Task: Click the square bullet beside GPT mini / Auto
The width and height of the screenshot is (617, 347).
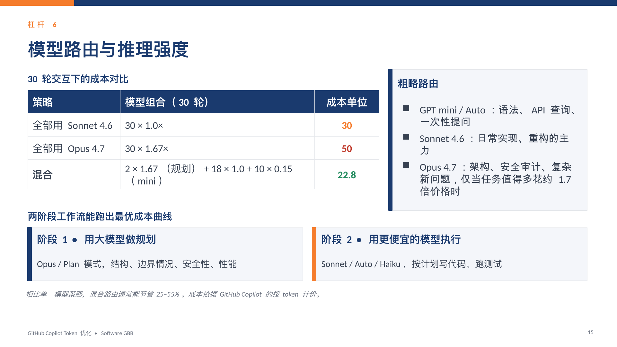Action: tap(406, 108)
